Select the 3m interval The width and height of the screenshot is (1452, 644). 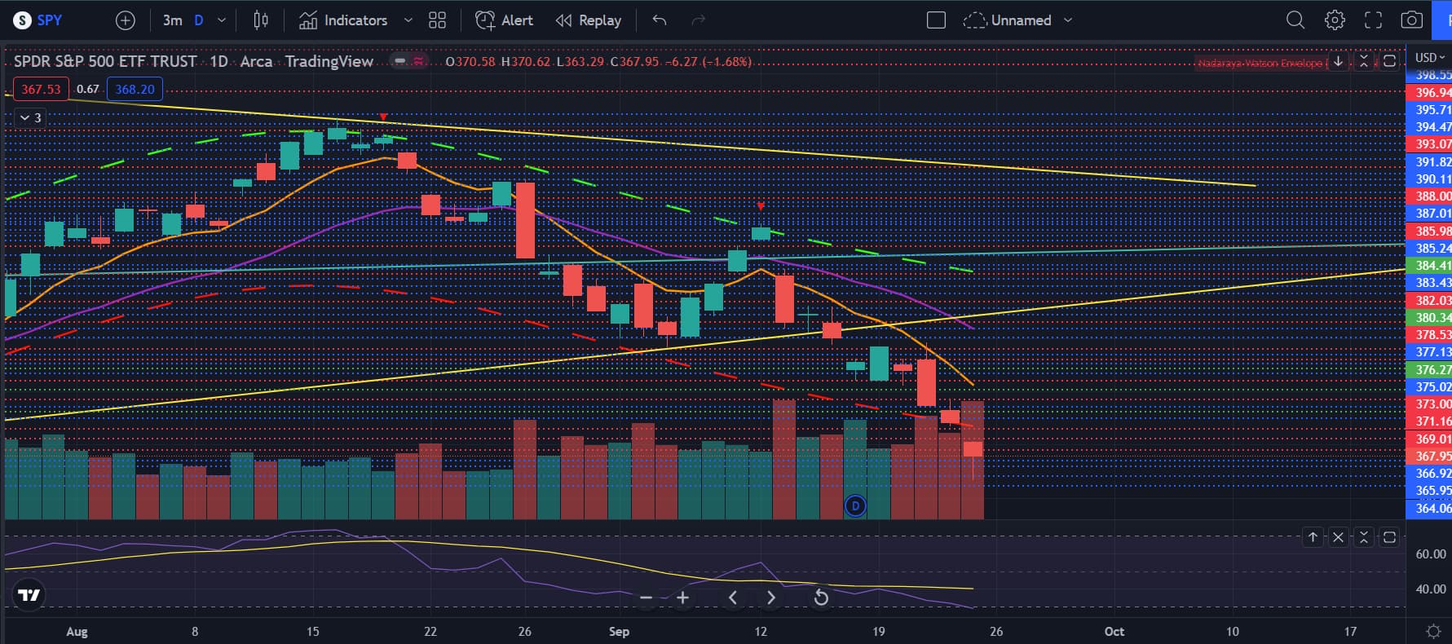(172, 20)
